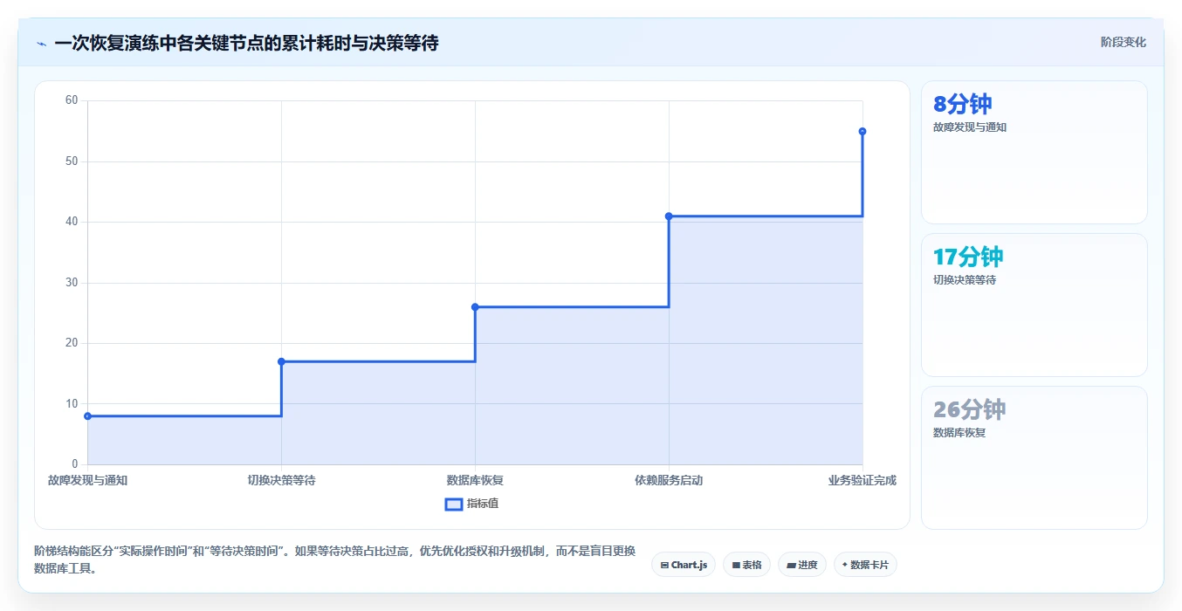The height and width of the screenshot is (611, 1182).
Task: Click the 进度 pill icon
Action: (791, 566)
